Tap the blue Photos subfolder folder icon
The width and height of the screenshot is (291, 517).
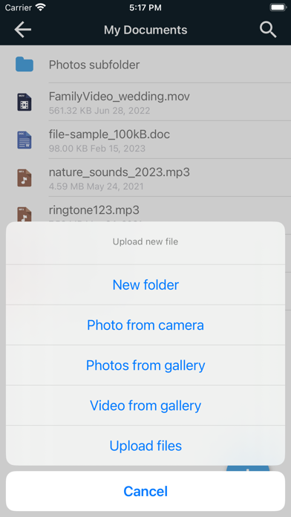[x=24, y=65]
